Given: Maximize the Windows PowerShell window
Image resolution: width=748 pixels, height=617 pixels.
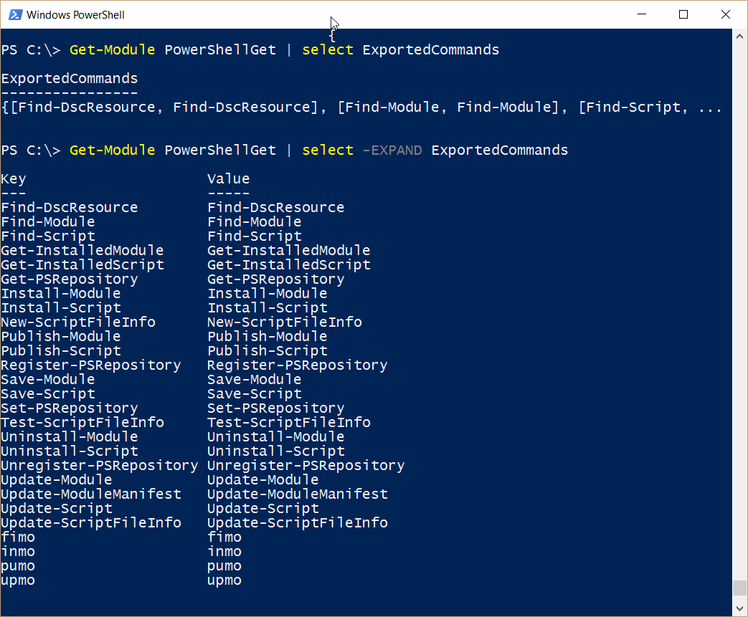Looking at the screenshot, I should 683,14.
